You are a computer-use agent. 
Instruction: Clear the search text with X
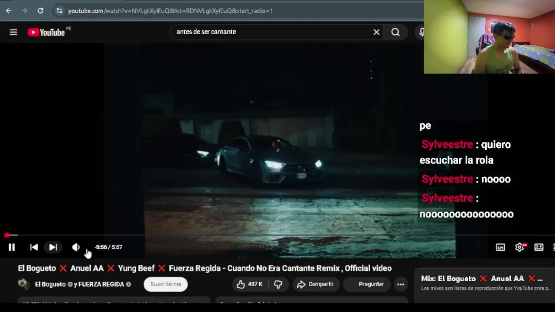(x=376, y=32)
